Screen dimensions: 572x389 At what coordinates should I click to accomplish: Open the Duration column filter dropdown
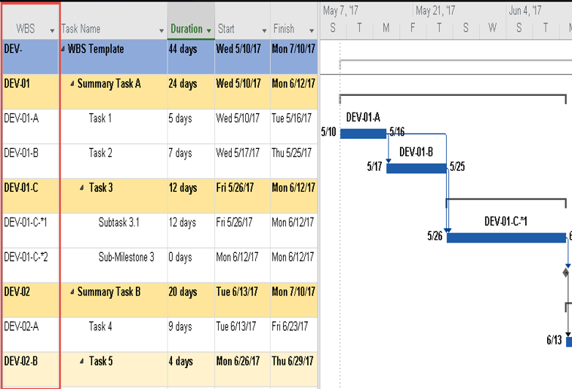208,30
